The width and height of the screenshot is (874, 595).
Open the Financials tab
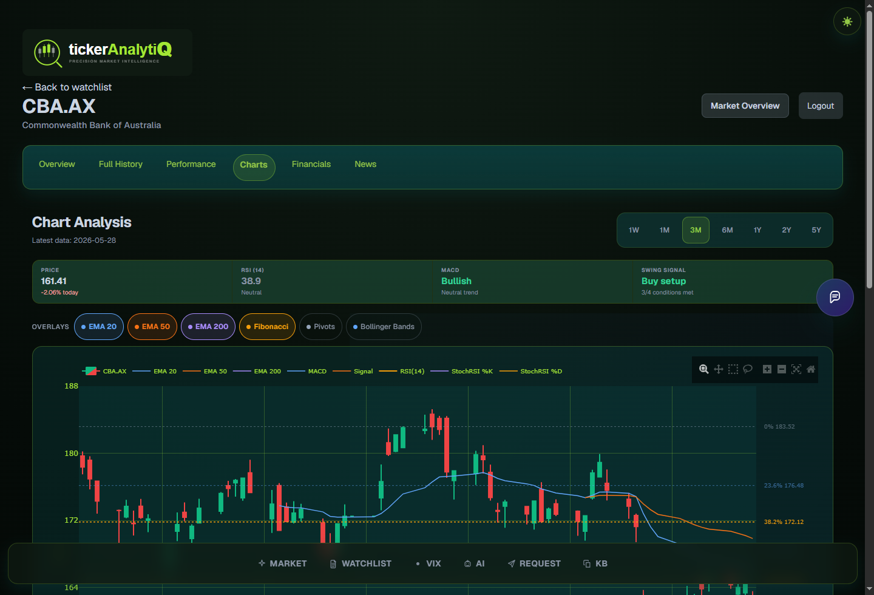pyautogui.click(x=311, y=164)
